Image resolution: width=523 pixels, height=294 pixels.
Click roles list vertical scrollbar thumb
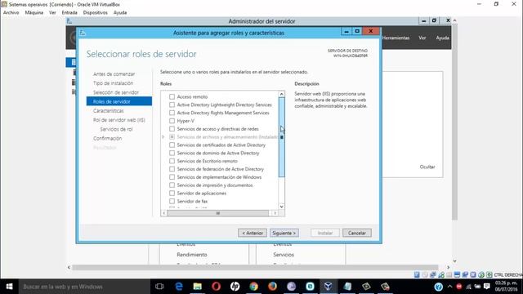[281, 137]
